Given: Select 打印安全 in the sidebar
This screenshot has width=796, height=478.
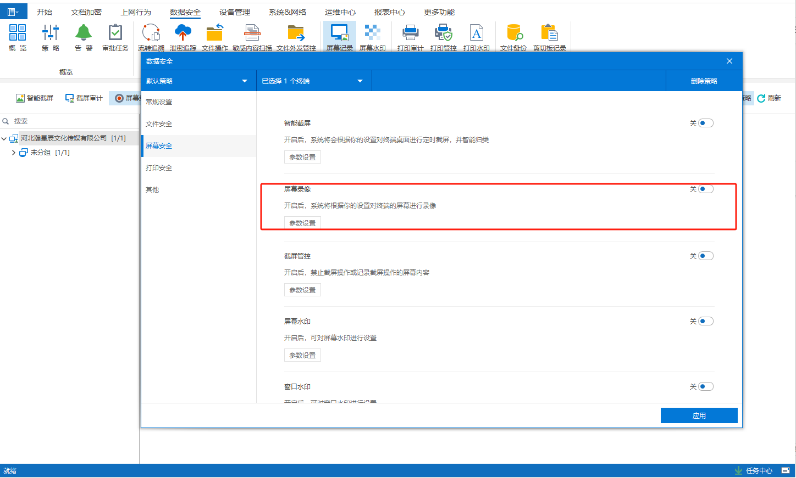Looking at the screenshot, I should [x=159, y=168].
